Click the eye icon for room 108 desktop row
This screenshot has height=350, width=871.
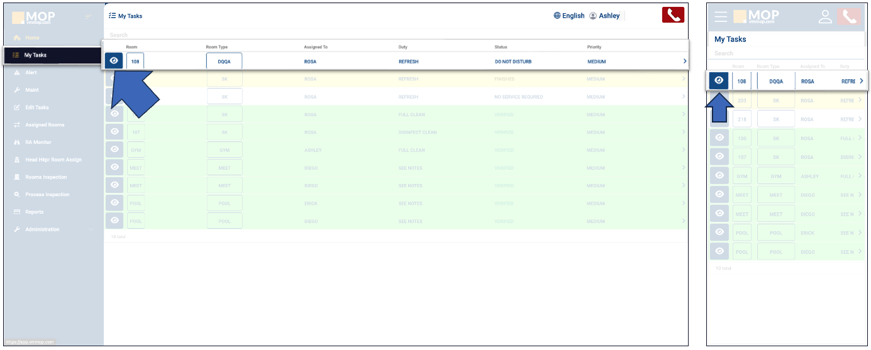pos(114,61)
